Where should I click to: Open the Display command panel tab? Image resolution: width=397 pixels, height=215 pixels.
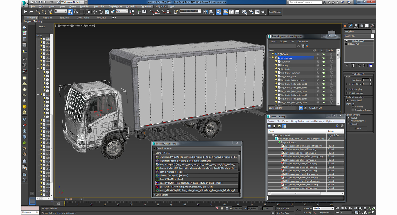tap(366, 26)
